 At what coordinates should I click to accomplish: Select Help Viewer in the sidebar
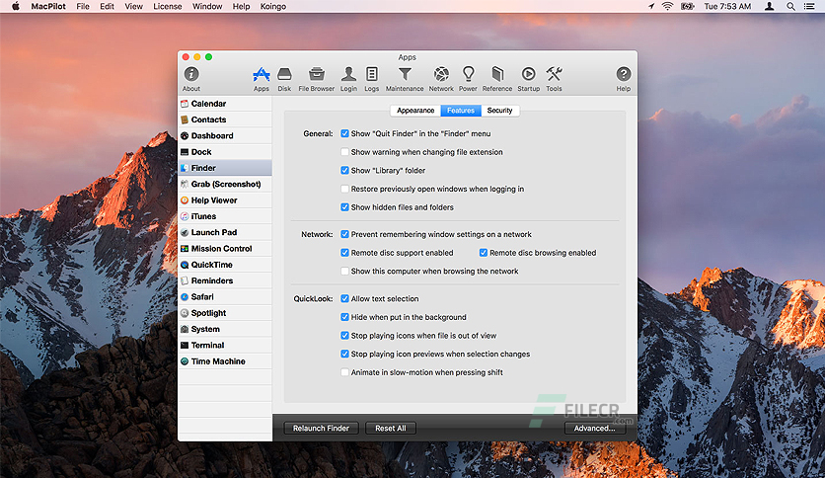[225, 200]
